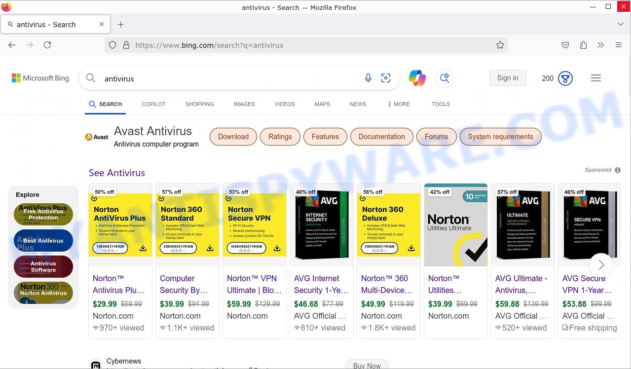Select the SEARCH tab
This screenshot has width=631, height=369.
click(106, 104)
